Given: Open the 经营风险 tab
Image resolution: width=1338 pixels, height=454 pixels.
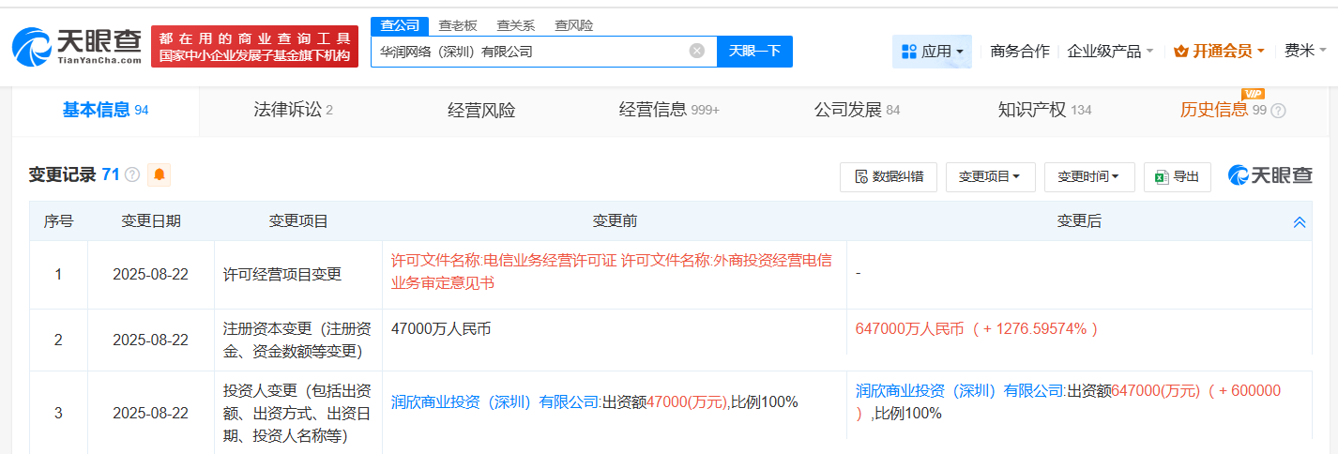Looking at the screenshot, I should (x=481, y=111).
